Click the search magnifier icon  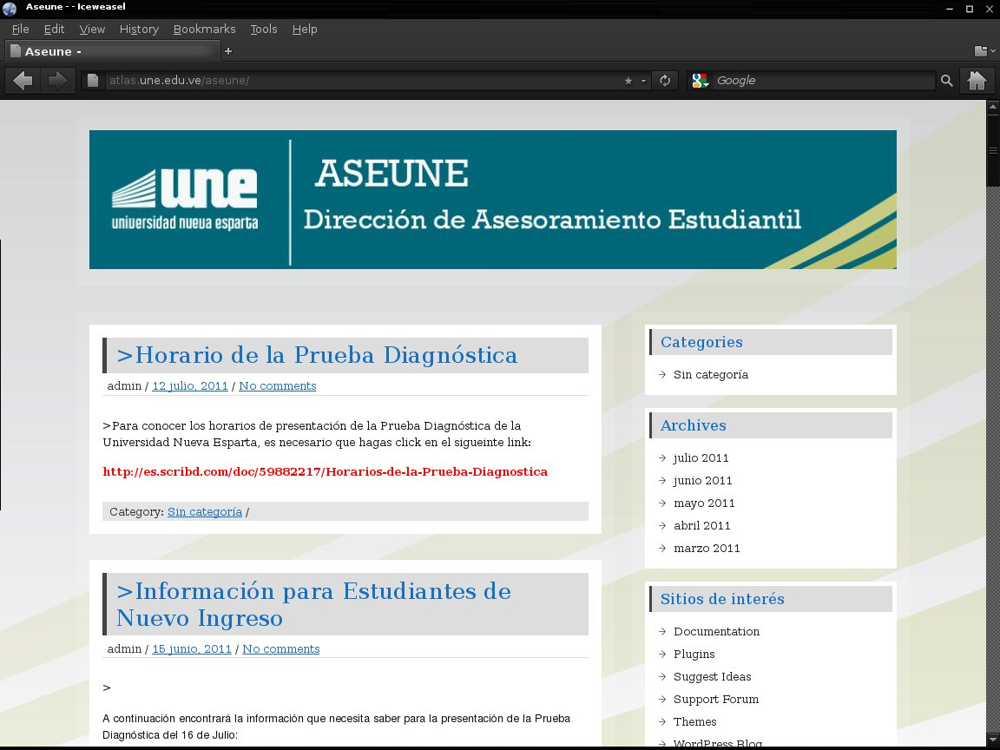coord(946,81)
